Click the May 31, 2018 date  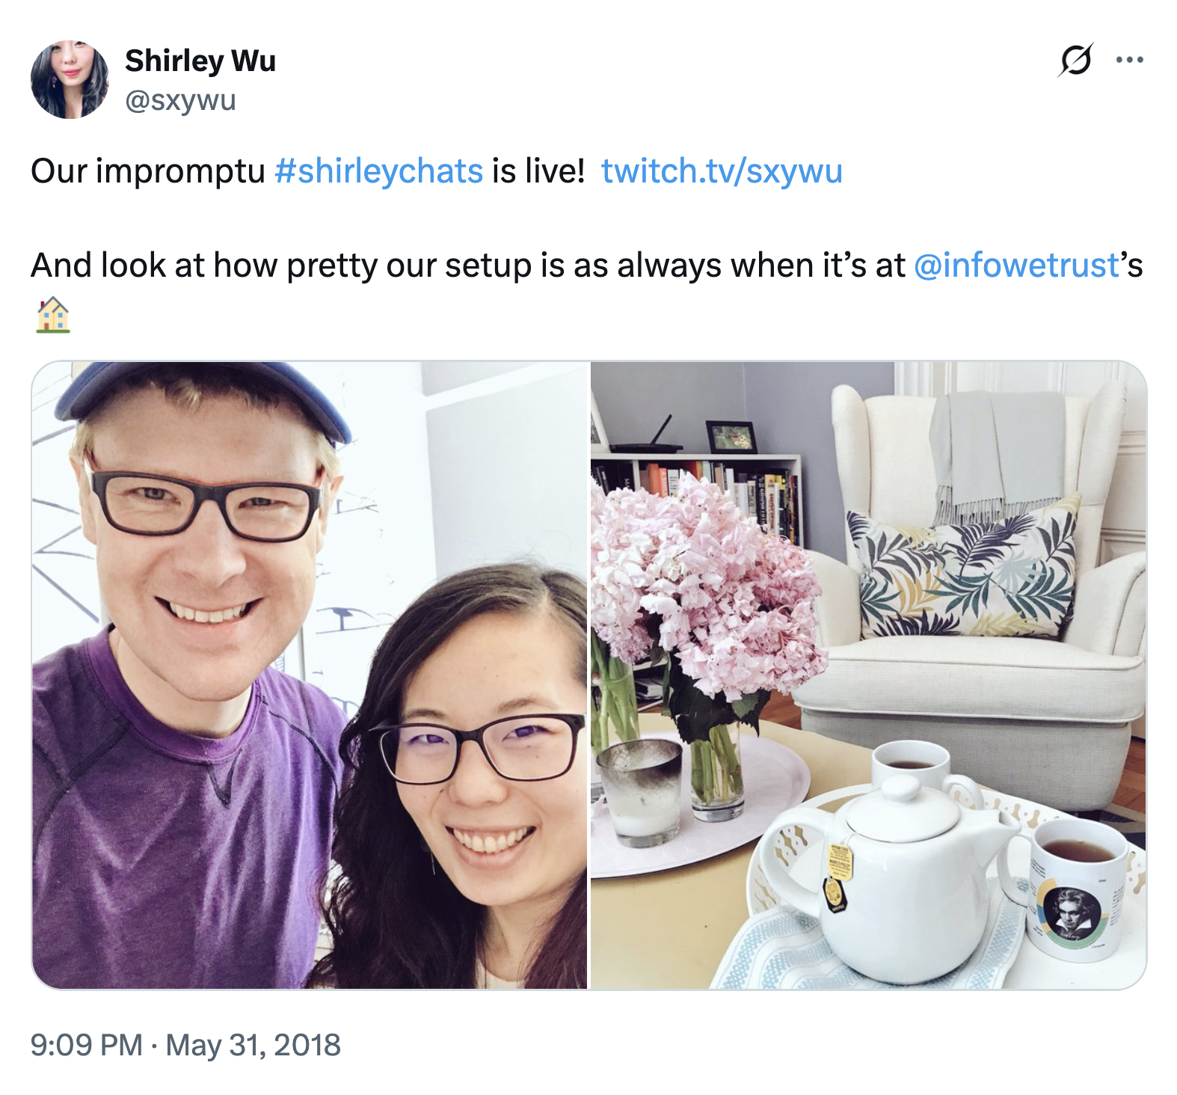[253, 1045]
